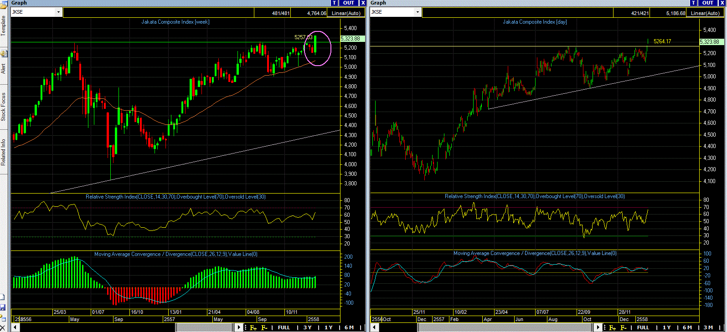The height and width of the screenshot is (332, 727).
Task: Click the alert icon above the Alert sidebar tab
Action: 4,53
